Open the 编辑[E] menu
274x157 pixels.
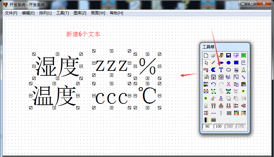(28, 13)
